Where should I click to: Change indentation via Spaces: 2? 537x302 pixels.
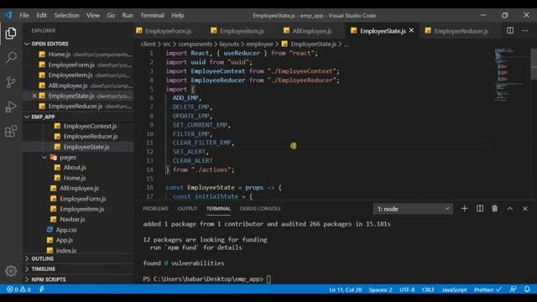click(380, 289)
